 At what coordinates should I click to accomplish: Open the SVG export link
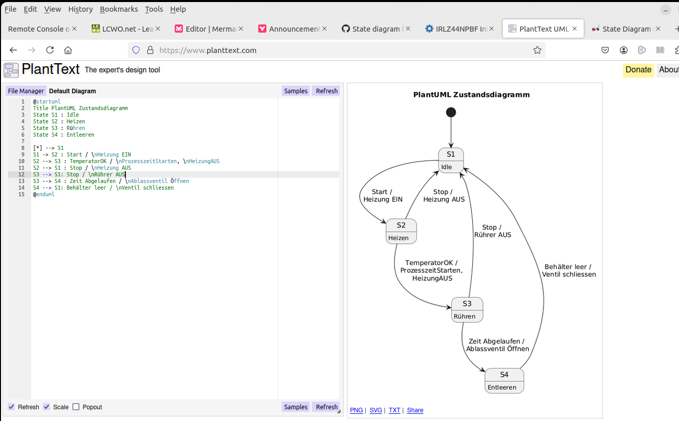point(376,410)
